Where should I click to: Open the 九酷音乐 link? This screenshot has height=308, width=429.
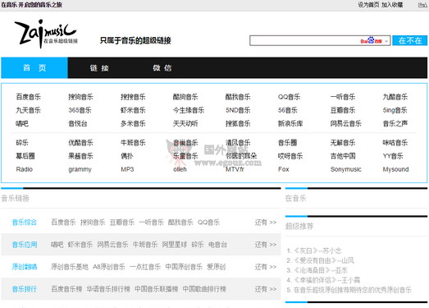pyautogui.click(x=395, y=97)
